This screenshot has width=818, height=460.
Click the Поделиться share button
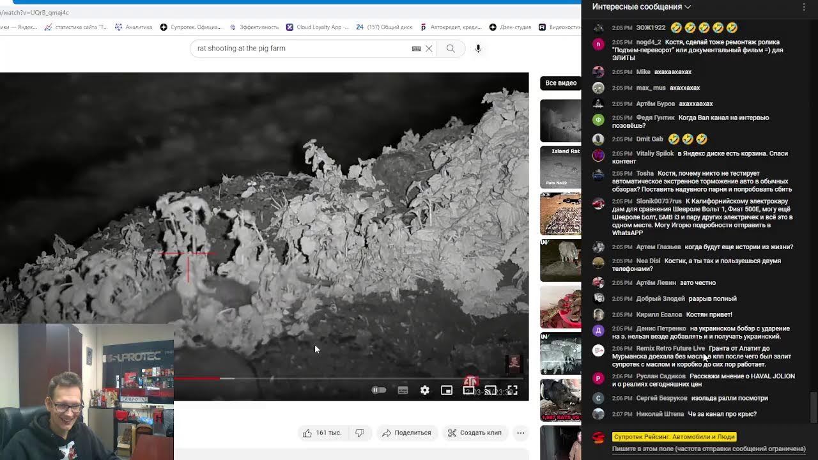(x=406, y=433)
